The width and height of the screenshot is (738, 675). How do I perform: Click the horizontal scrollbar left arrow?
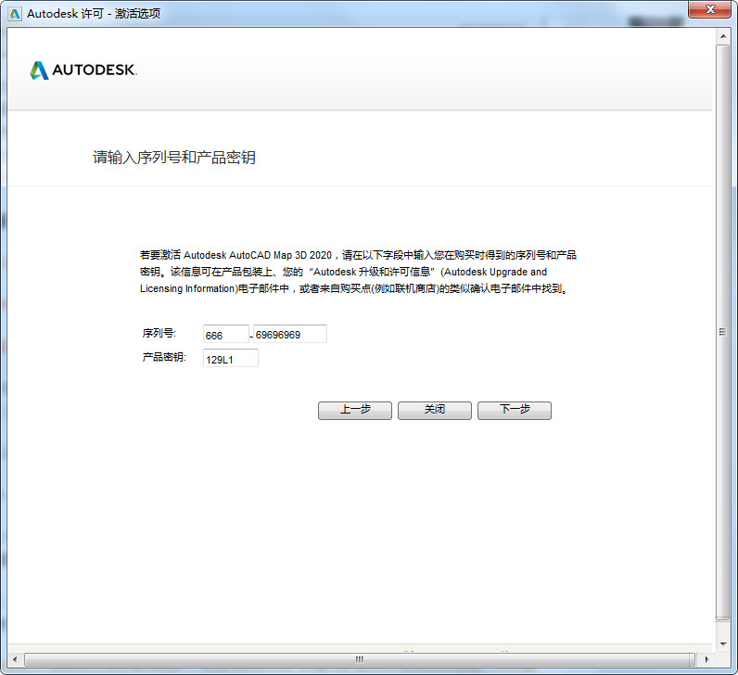coord(15,659)
